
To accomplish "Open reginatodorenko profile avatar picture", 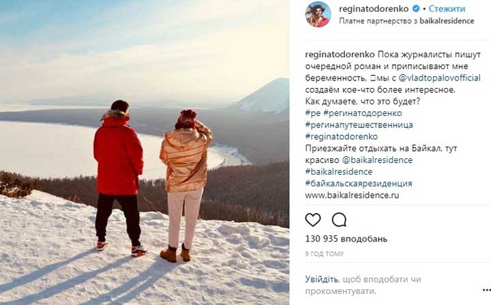I will (x=318, y=14).
